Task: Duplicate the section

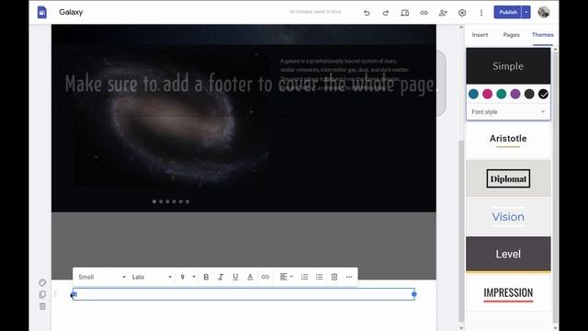Action: click(x=42, y=294)
